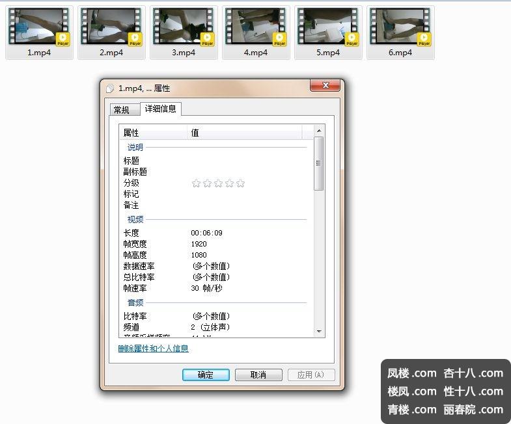The width and height of the screenshot is (511, 424).
Task: Click the 确定 button
Action: 205,375
